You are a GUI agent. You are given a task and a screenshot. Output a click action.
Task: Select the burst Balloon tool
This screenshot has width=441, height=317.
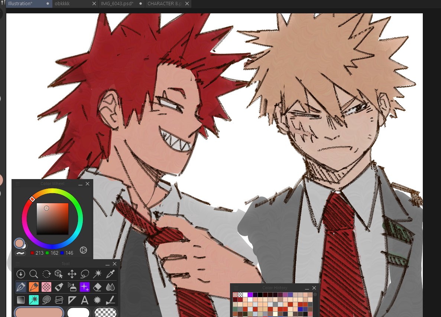pyautogui.click(x=97, y=300)
